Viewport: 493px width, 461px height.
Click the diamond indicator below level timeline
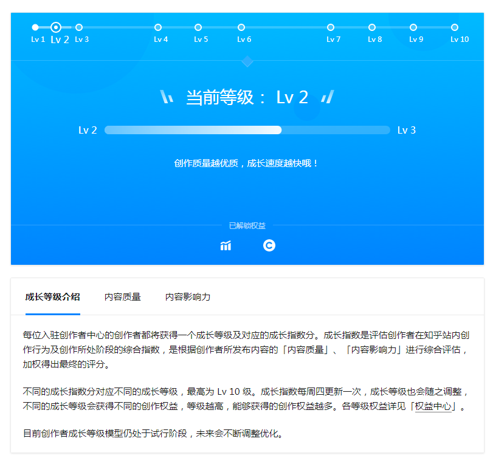tap(247, 61)
